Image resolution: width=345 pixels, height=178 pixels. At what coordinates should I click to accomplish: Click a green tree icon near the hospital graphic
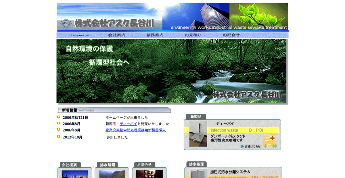click(x=266, y=146)
